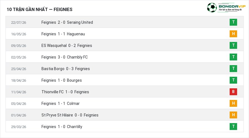Open the Thionville FC 1 - 0 Feignies match
The height and width of the screenshot is (138, 249).
click(x=65, y=92)
